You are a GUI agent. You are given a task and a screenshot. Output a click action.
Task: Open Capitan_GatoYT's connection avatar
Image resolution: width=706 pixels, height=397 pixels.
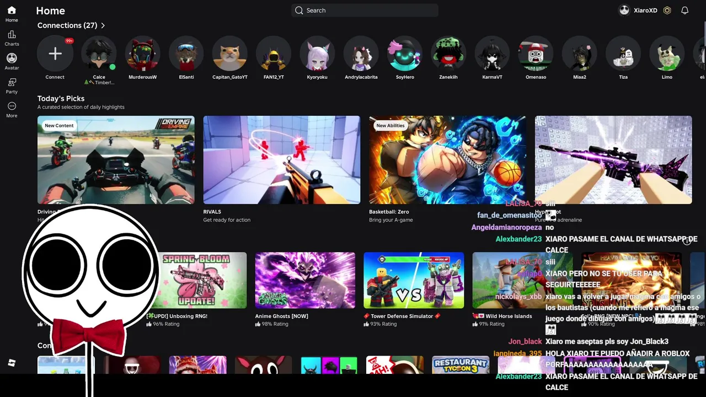(x=230, y=53)
